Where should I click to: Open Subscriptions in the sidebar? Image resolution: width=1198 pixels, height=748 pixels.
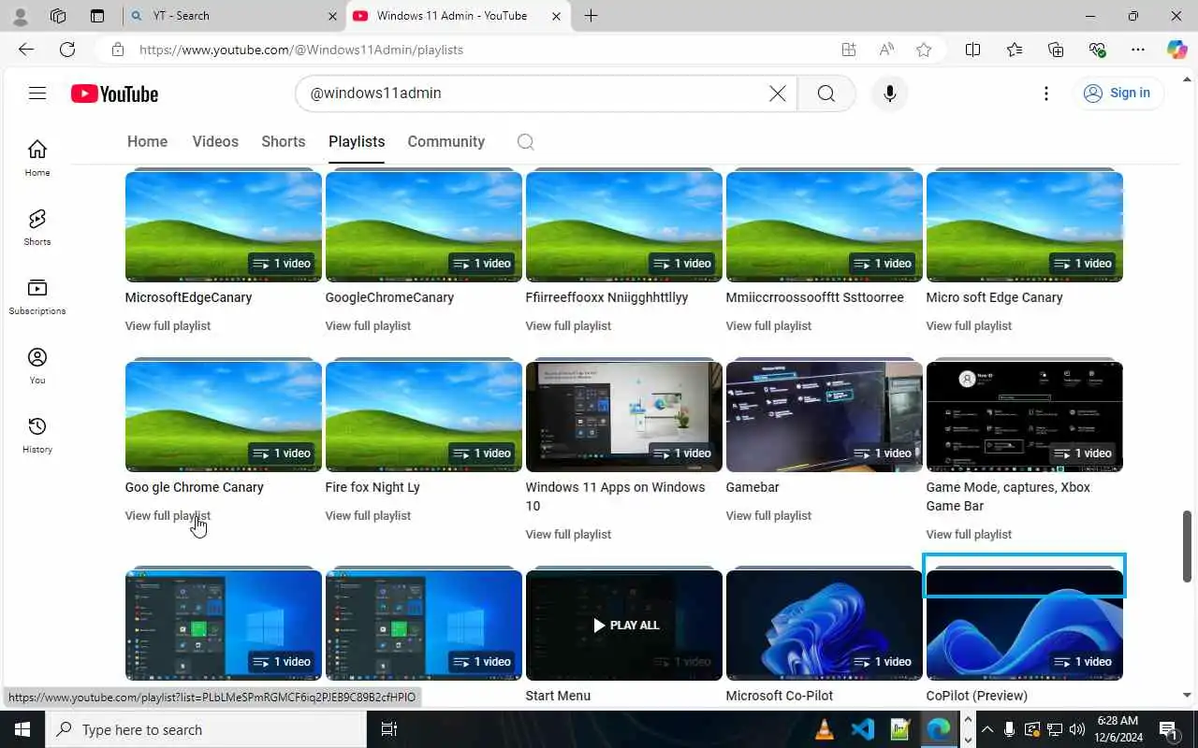coord(37,296)
